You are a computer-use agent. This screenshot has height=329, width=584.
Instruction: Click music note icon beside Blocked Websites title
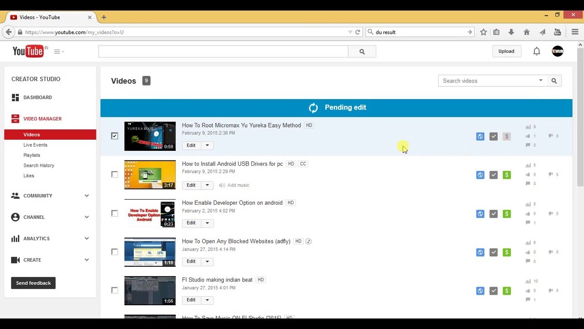[x=308, y=241]
